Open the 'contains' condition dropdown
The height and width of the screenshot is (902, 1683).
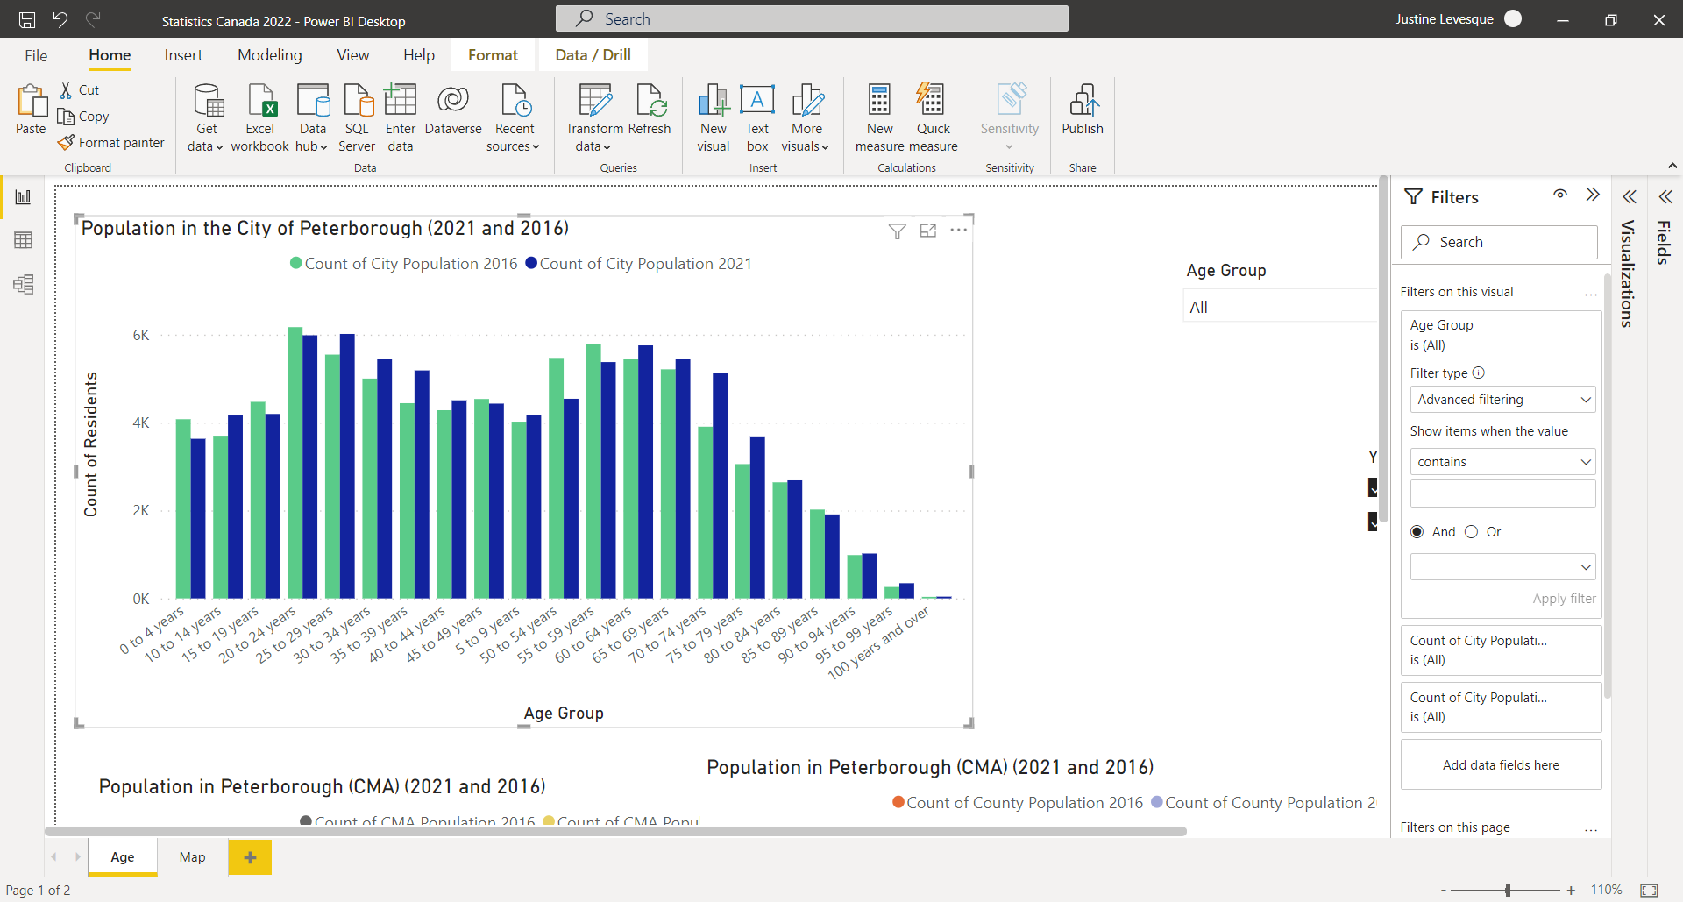[1502, 462]
